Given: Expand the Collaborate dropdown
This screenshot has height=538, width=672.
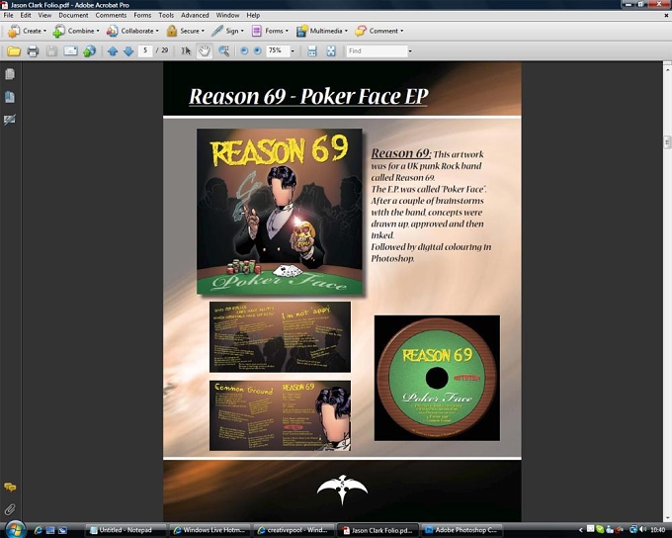Looking at the screenshot, I should [132, 31].
